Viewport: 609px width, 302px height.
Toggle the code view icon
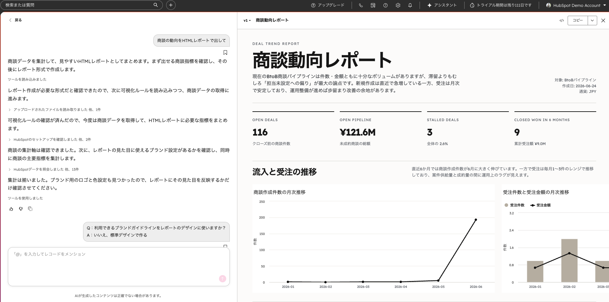click(x=562, y=20)
